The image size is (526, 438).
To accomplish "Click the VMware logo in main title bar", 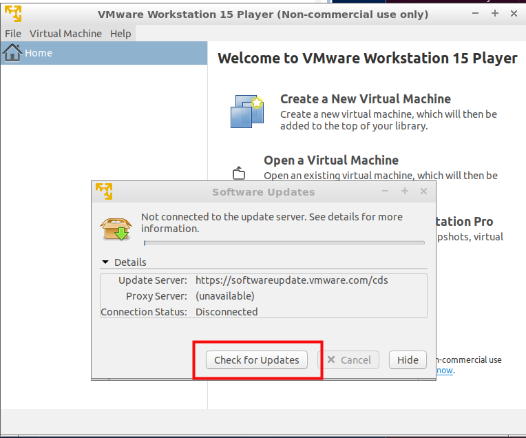I will tap(13, 14).
